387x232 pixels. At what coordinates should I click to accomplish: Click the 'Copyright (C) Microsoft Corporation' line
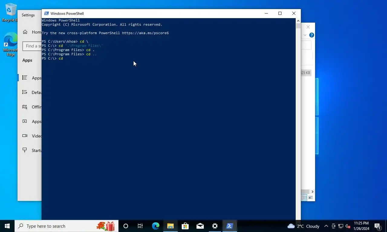pos(102,24)
